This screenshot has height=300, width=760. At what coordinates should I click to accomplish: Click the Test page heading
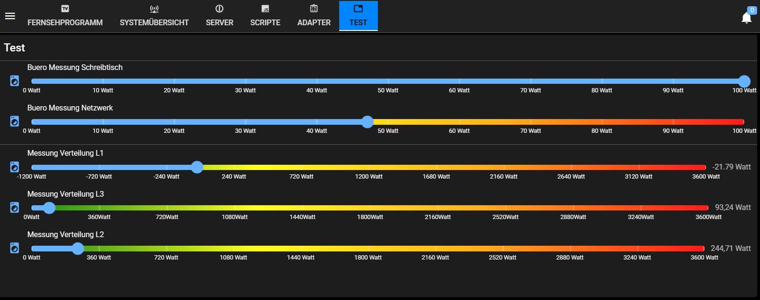pyautogui.click(x=14, y=48)
